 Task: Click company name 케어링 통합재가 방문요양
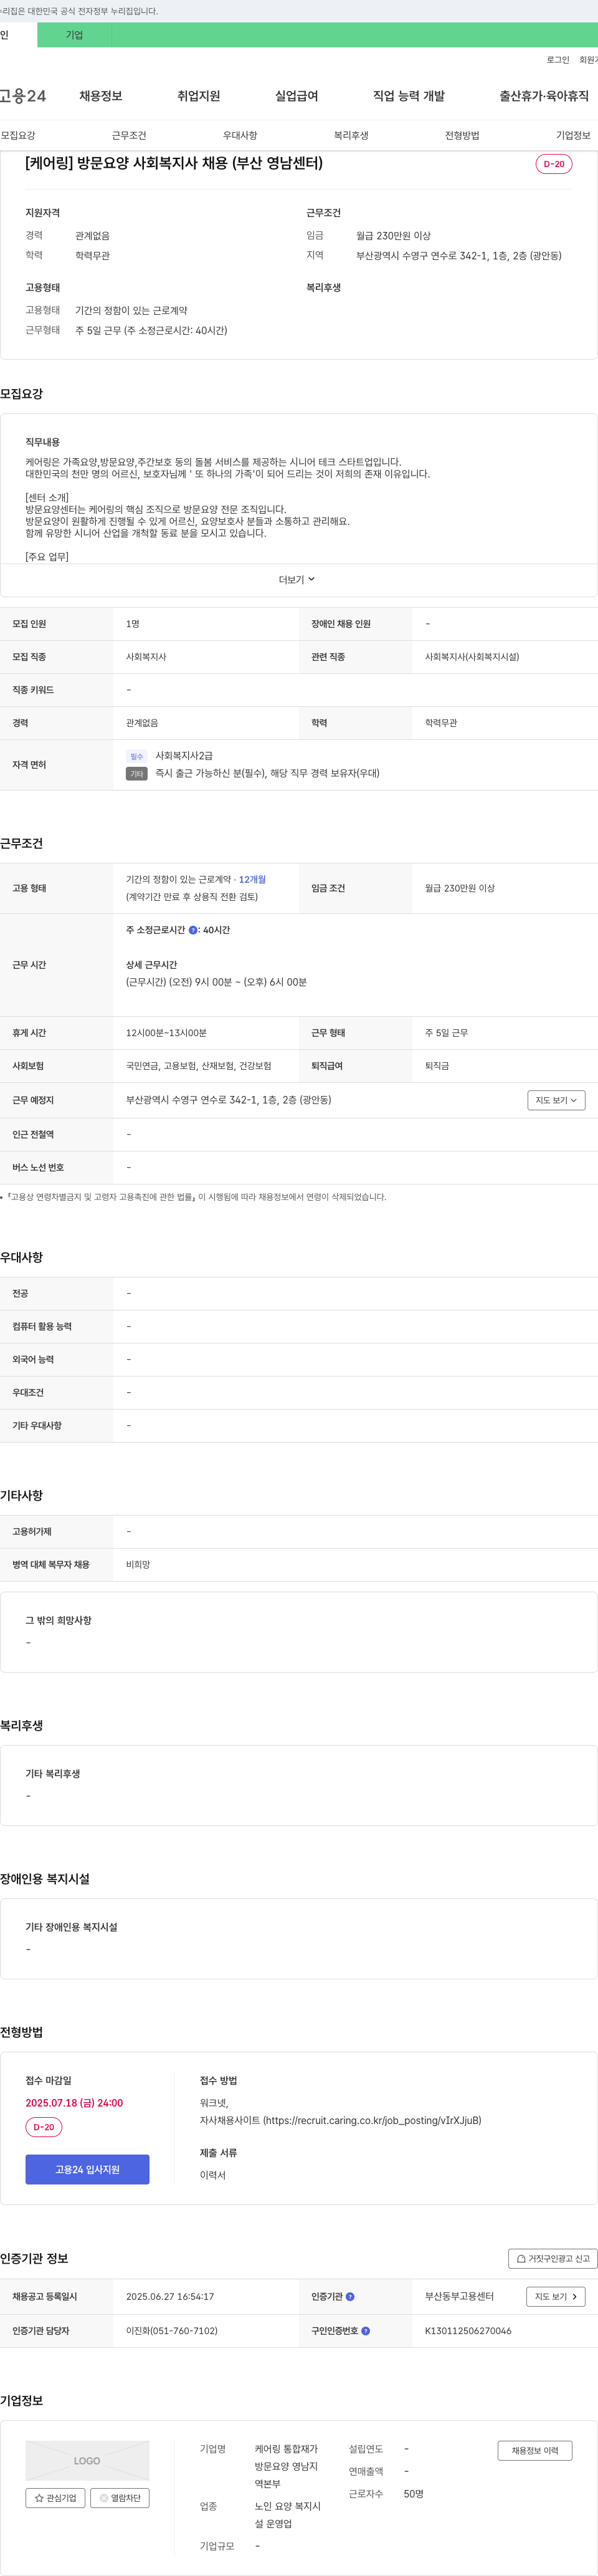pos(286,2466)
